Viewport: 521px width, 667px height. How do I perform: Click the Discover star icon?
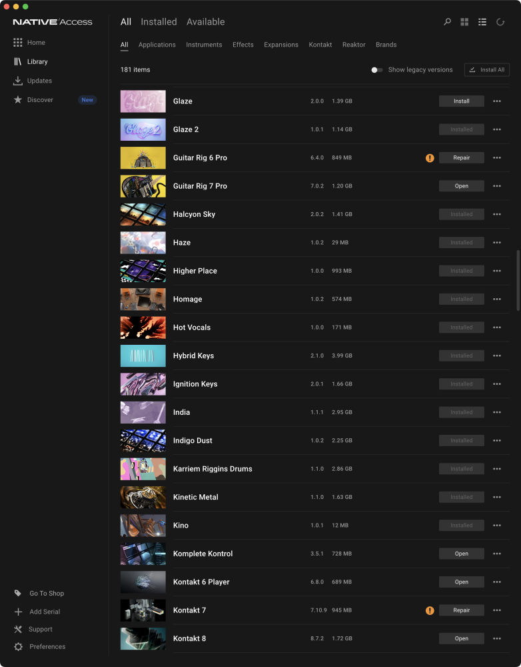click(17, 100)
